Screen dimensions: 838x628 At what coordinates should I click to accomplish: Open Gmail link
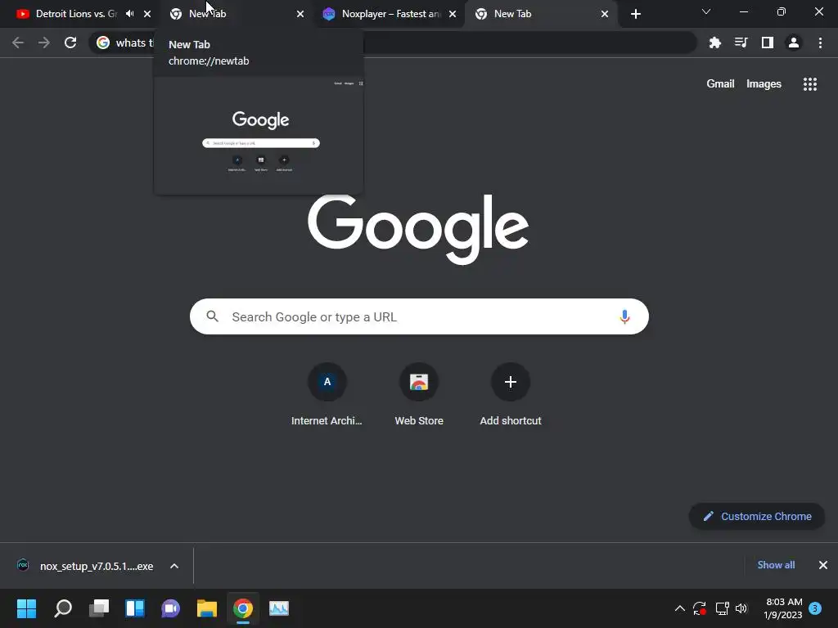click(x=720, y=84)
